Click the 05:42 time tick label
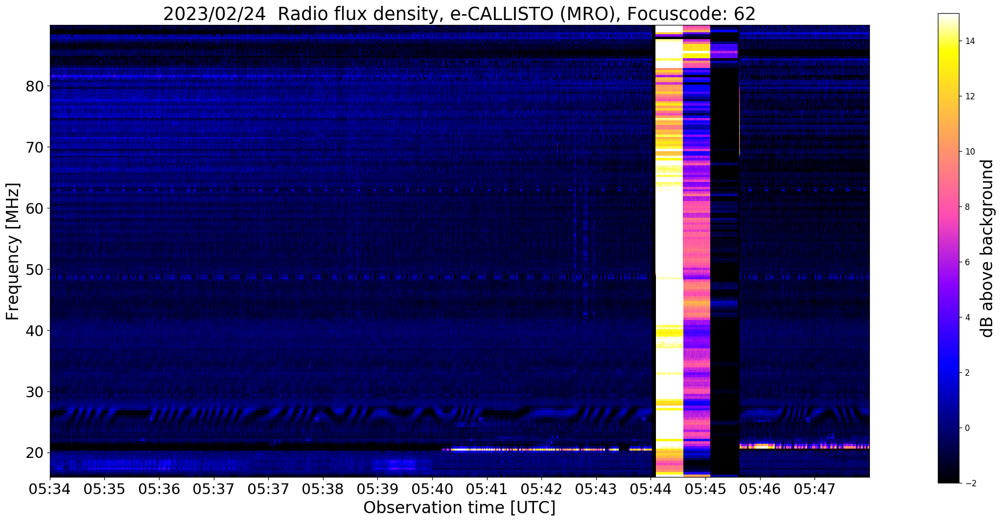Screen dimensions: 1002x522 pos(541,488)
